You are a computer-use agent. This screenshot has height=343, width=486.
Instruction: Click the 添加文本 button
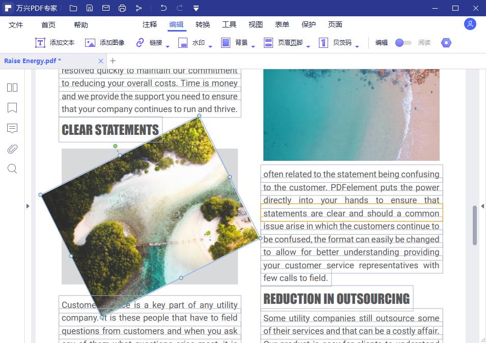coord(55,43)
